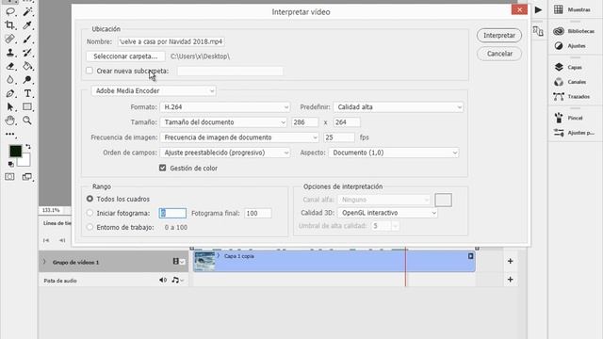The image size is (603, 339).
Task: Select the Blur tool
Action: pos(10,79)
